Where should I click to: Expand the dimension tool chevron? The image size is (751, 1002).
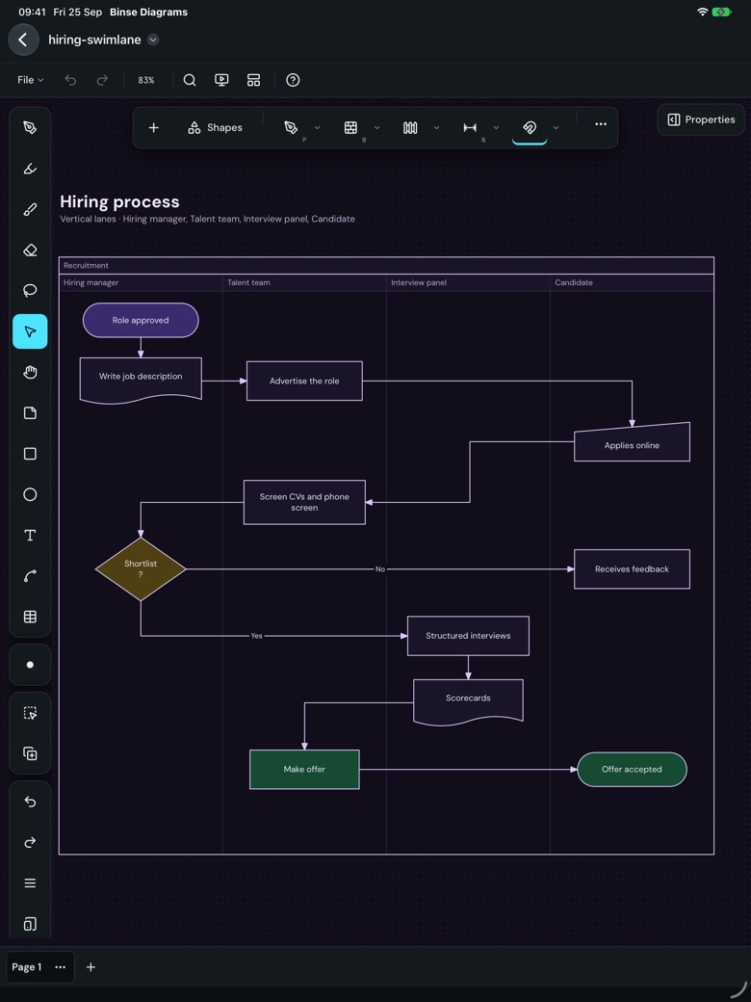point(496,128)
